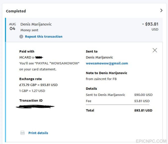This screenshot has width=168, height=144.
Task: Click the $90.00 USD sent amount
Action: tap(143, 95)
